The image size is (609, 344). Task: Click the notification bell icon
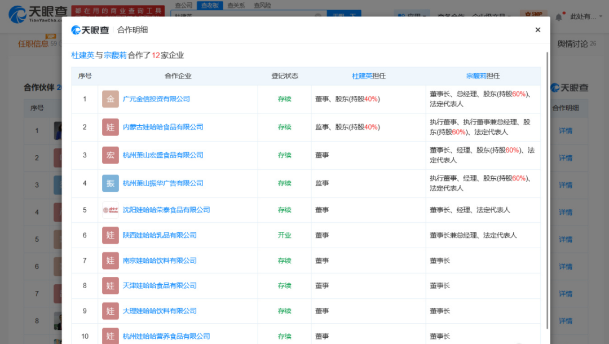[x=558, y=17]
